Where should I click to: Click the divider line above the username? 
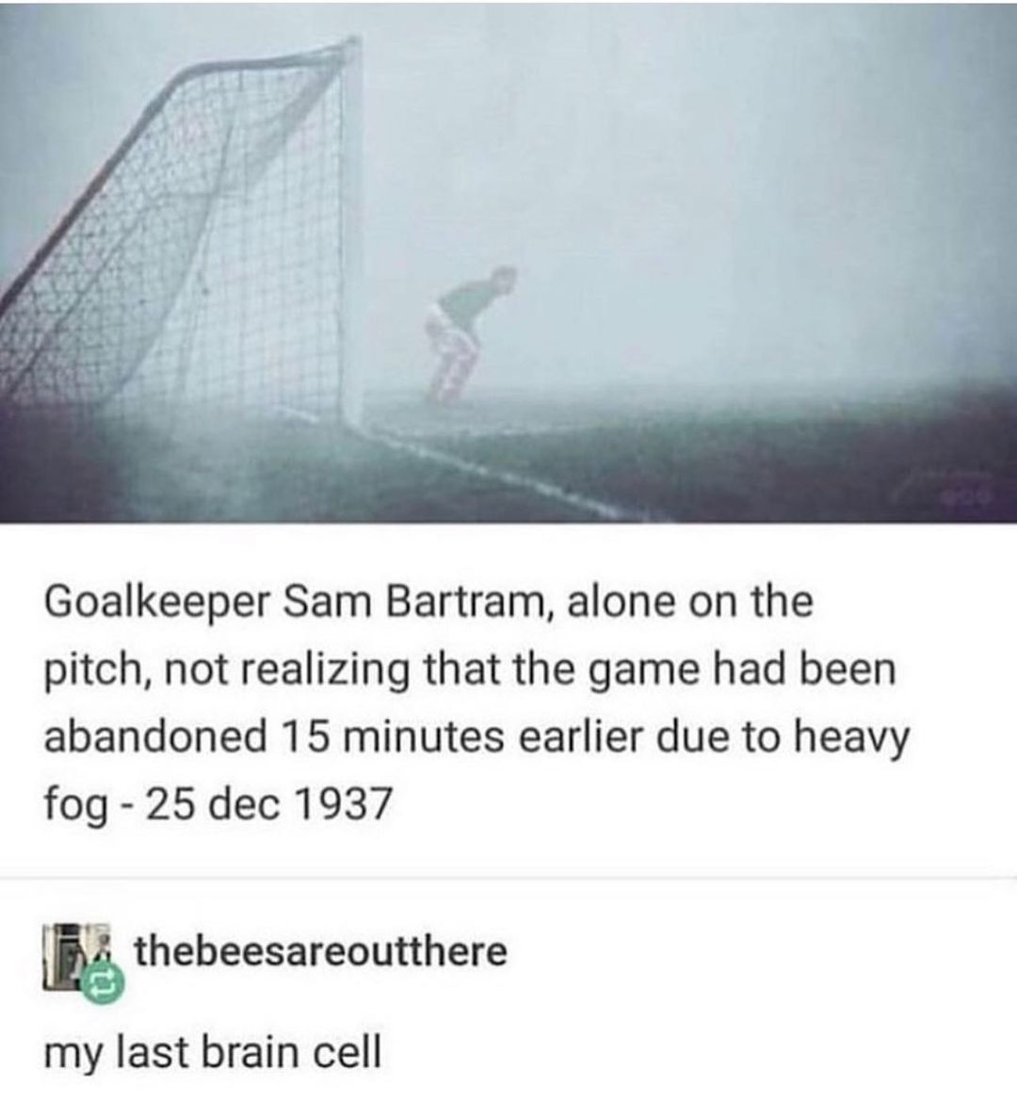click(x=508, y=876)
